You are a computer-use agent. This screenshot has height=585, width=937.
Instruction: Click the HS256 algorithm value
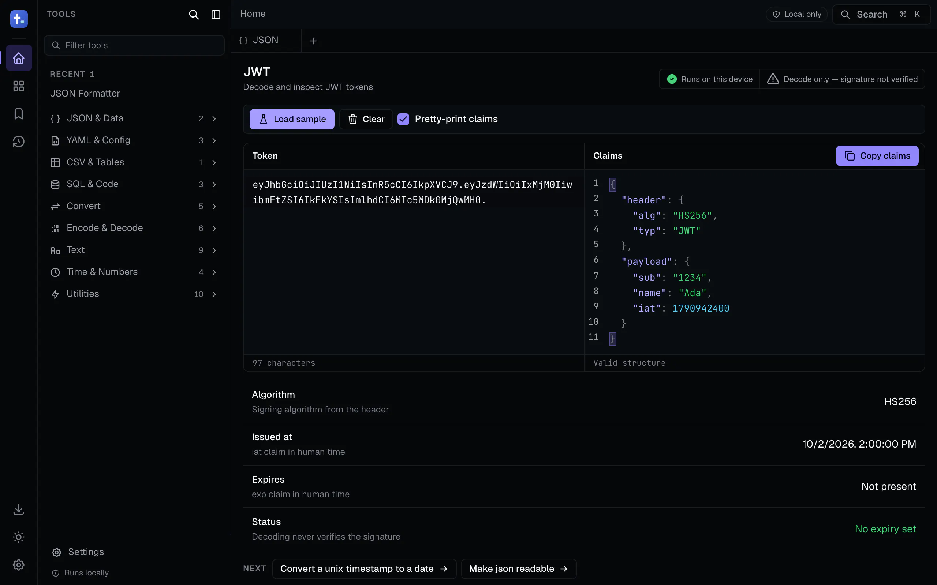click(x=900, y=402)
